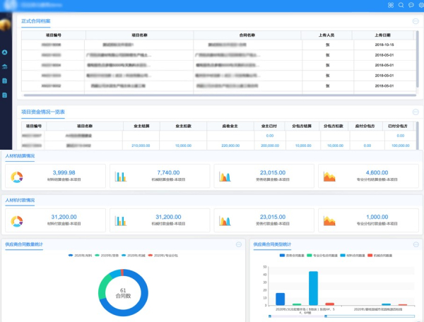The width and height of the screenshot is (424, 322).
Task: Open the grid apps icon in top bar
Action: [391, 5]
